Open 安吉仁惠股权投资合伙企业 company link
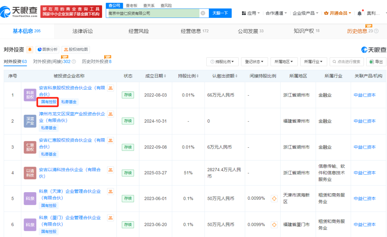This screenshot has height=237, width=387. 72,143
